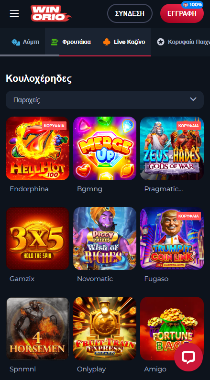Switch to the Φρουτάκια tab

click(x=71, y=42)
